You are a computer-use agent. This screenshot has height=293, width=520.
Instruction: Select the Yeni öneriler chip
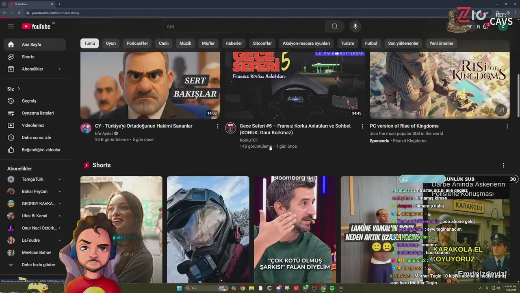[x=441, y=43]
